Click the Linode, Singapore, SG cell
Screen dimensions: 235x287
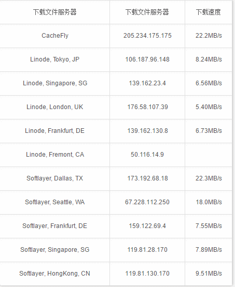55,83
